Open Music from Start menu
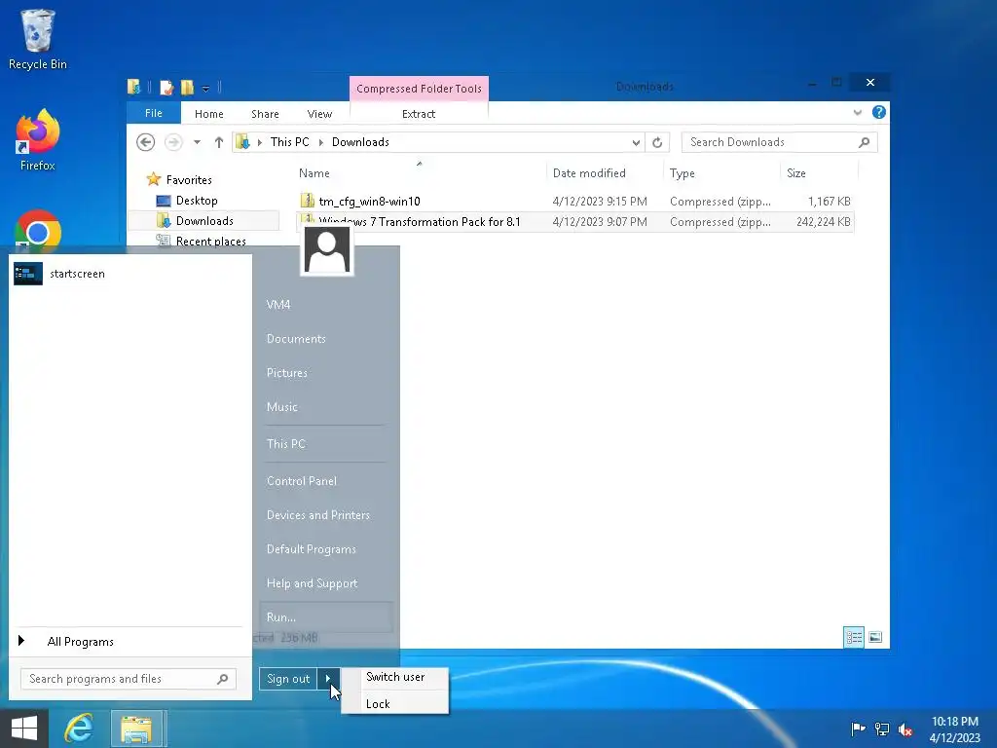 click(281, 407)
